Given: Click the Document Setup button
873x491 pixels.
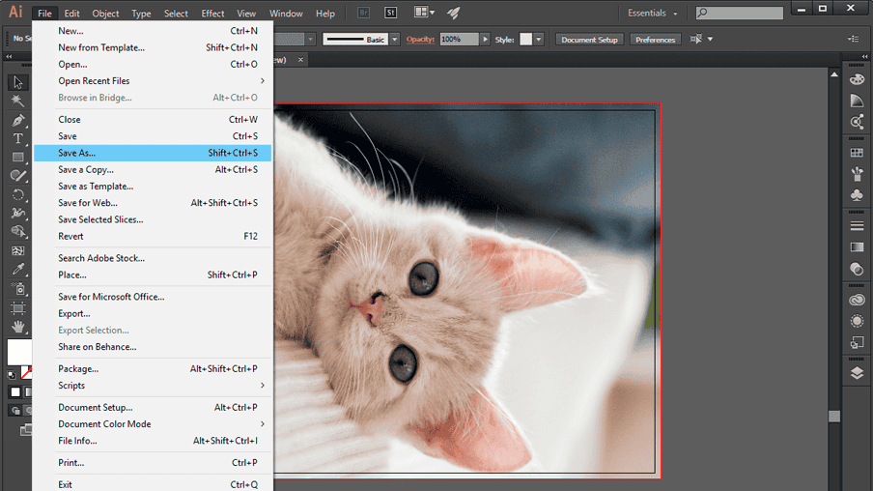Looking at the screenshot, I should (x=589, y=40).
